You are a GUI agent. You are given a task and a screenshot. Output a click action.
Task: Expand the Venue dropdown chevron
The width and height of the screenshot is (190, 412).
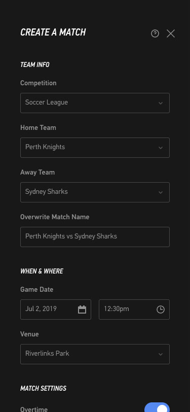pyautogui.click(x=161, y=355)
